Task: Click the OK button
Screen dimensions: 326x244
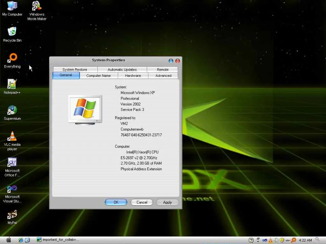Action: click(x=116, y=202)
